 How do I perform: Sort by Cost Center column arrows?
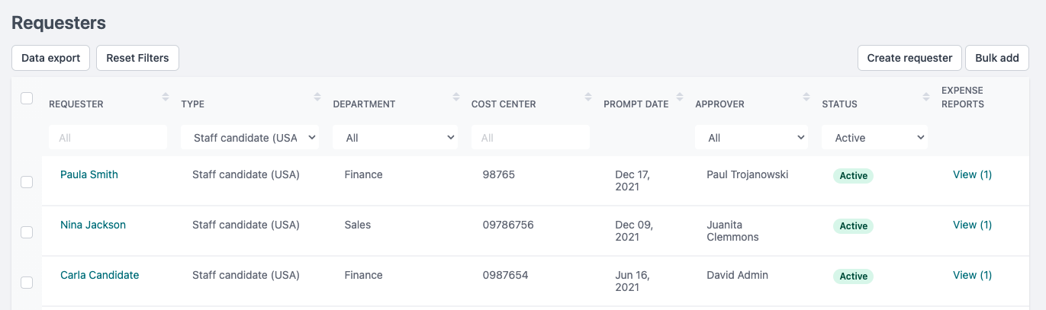(x=588, y=97)
